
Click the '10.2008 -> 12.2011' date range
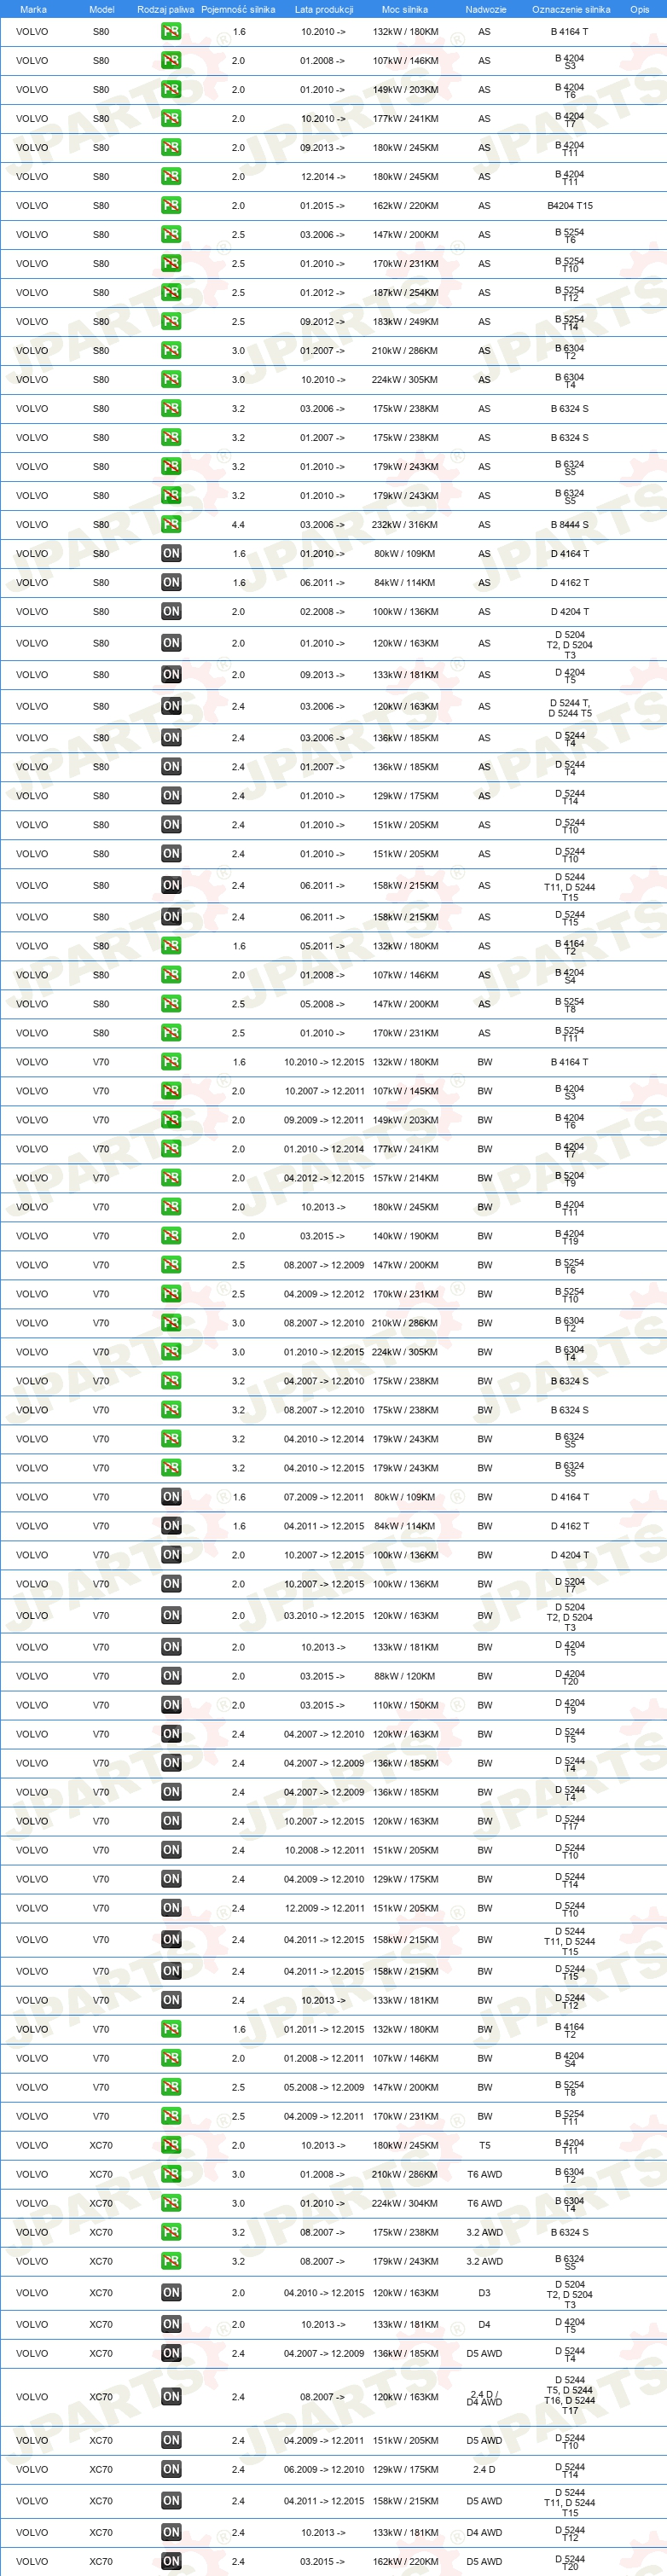(324, 1849)
